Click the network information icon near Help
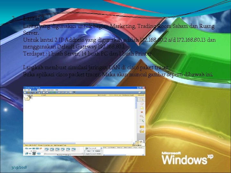 (x=140, y=93)
